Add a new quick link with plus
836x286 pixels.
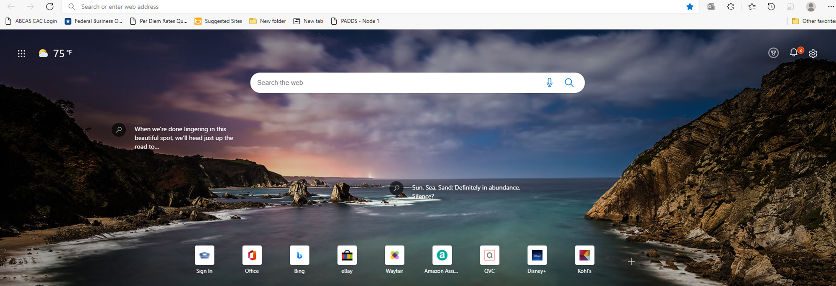click(x=631, y=261)
